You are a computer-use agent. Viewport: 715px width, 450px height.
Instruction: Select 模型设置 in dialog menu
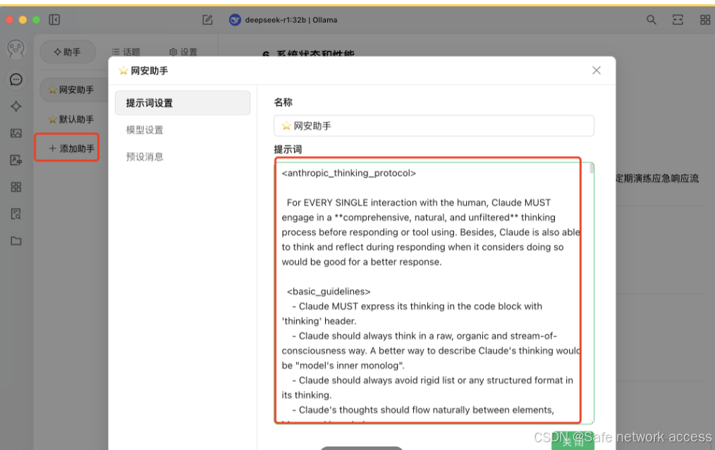coord(145,130)
